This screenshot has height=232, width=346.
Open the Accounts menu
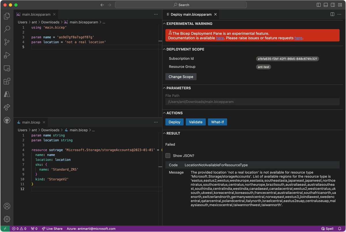[7, 206]
